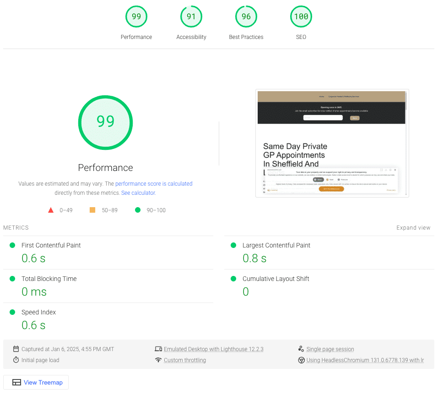Click the session icon beside Single page session

[x=301, y=349]
